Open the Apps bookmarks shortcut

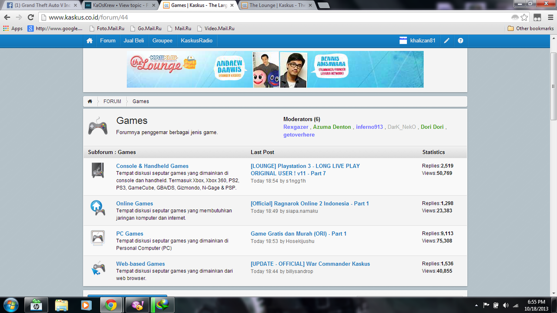13,28
